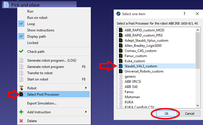Click the Robot menu entry icon

[x=21, y=88]
